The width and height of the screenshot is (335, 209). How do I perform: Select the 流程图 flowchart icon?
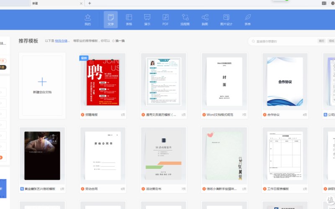tap(185, 20)
